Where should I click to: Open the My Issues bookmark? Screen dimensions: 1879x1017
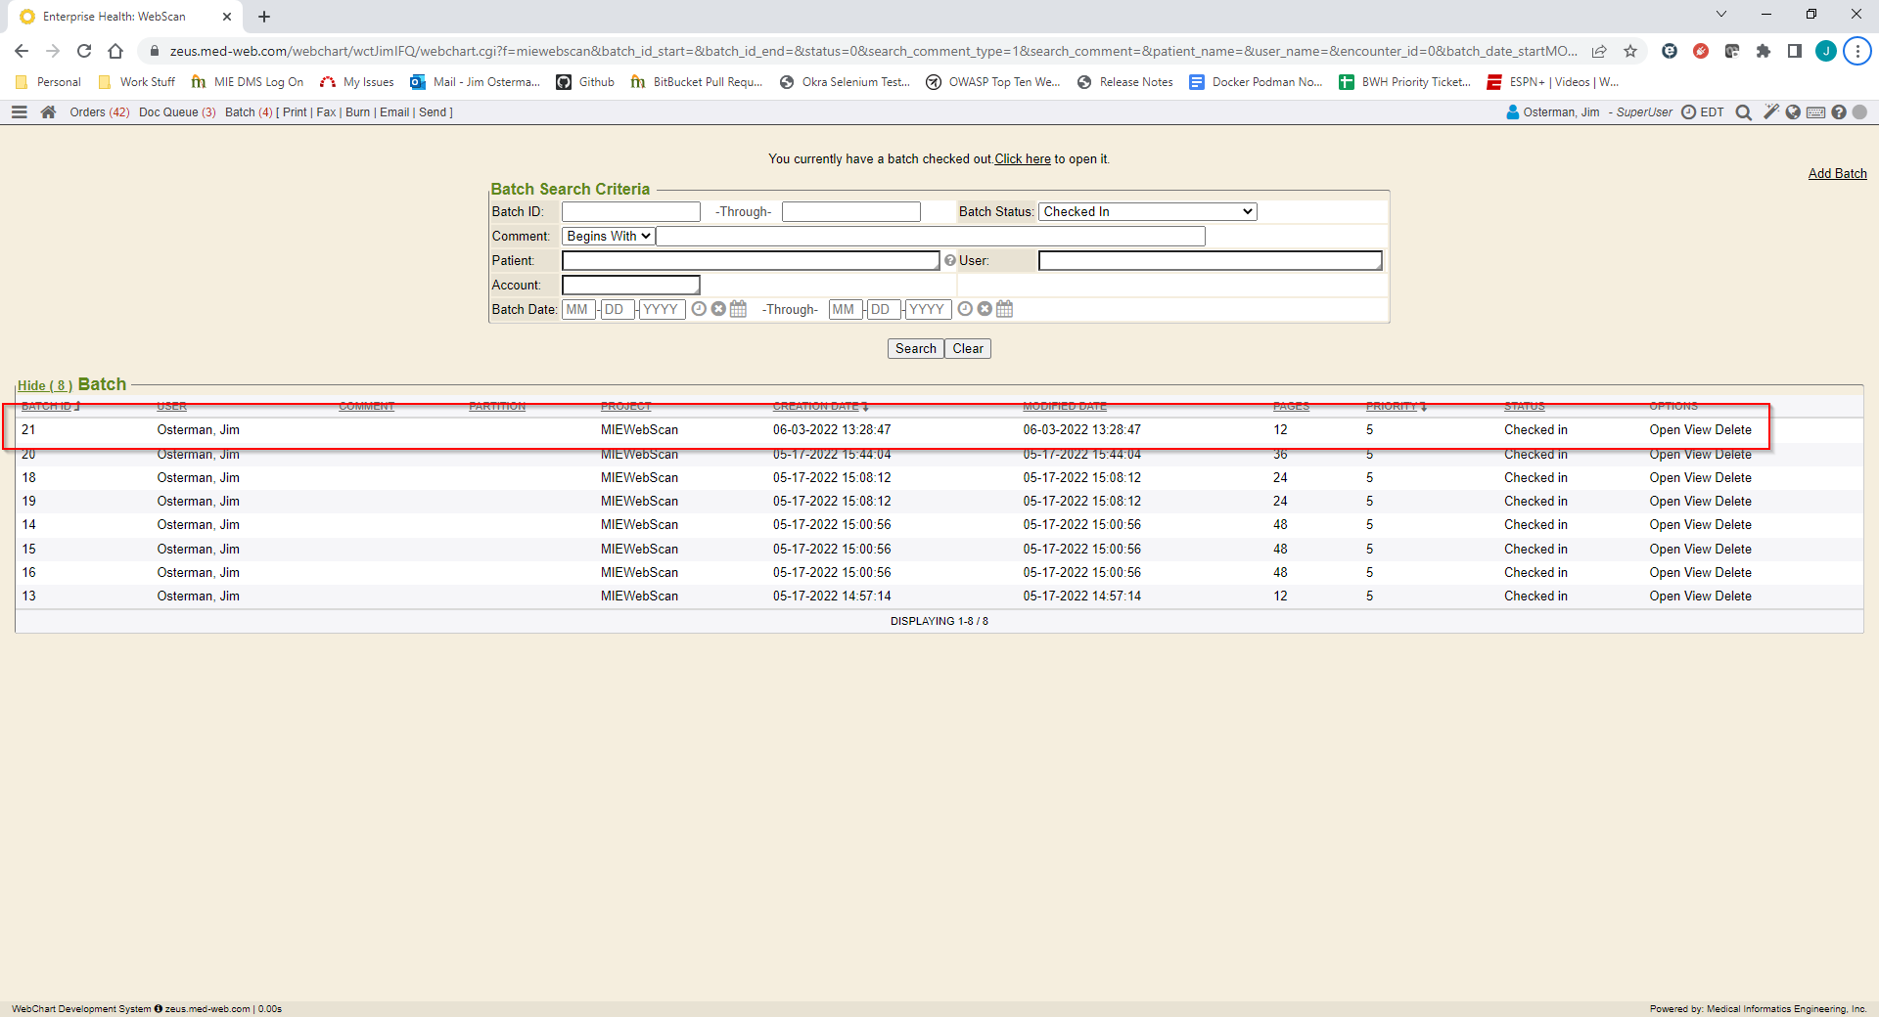click(x=357, y=82)
